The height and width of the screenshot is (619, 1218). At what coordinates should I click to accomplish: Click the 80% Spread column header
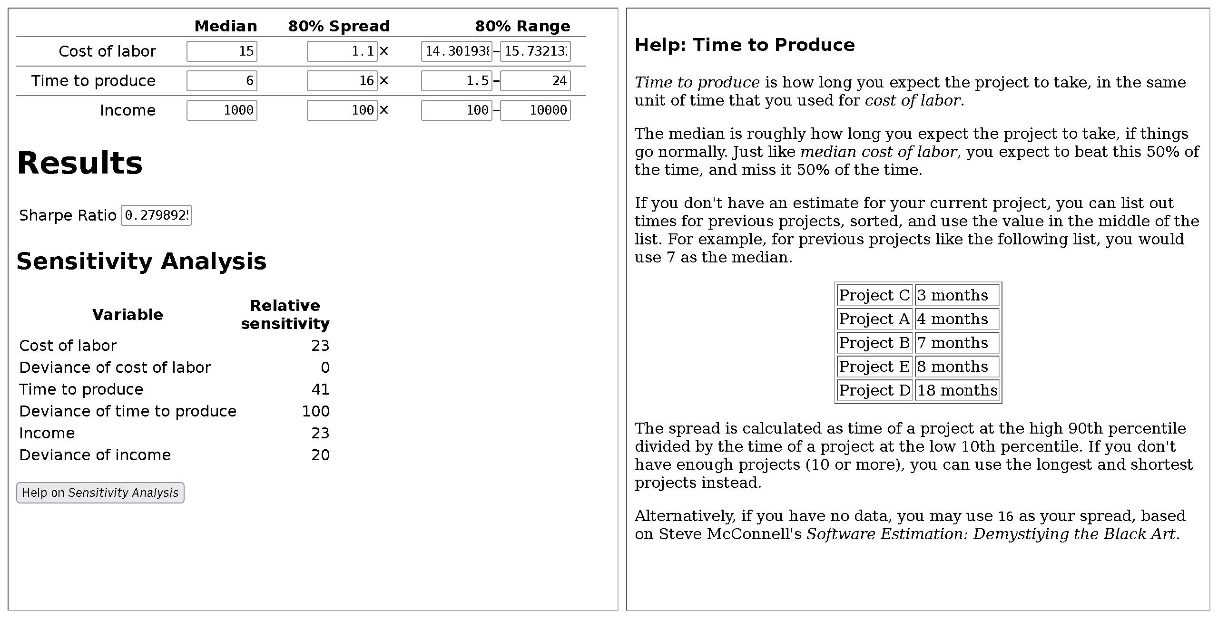(339, 26)
